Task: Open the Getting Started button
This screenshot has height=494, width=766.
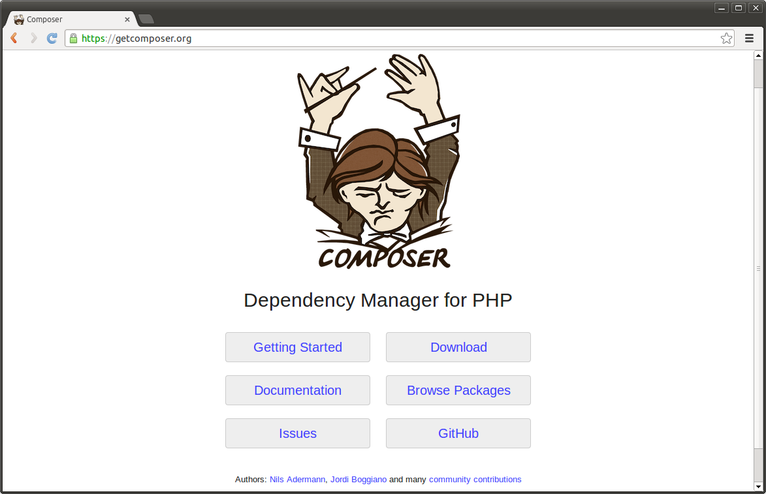Action: tap(298, 347)
